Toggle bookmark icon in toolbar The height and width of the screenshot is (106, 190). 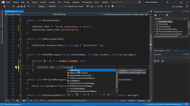tap(113, 6)
